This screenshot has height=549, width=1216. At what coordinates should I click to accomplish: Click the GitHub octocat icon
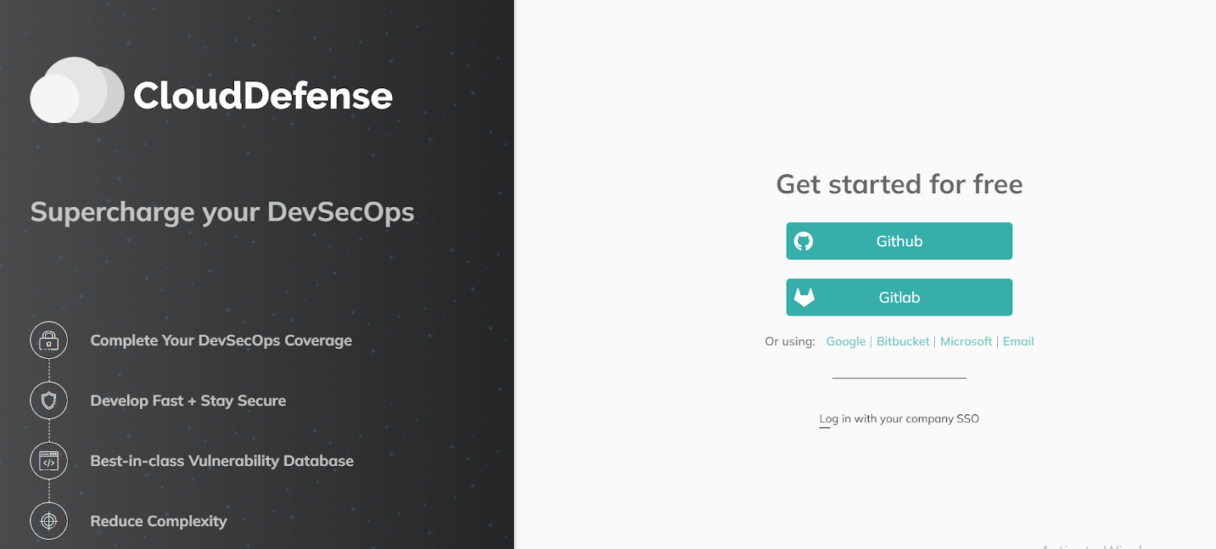(x=803, y=241)
